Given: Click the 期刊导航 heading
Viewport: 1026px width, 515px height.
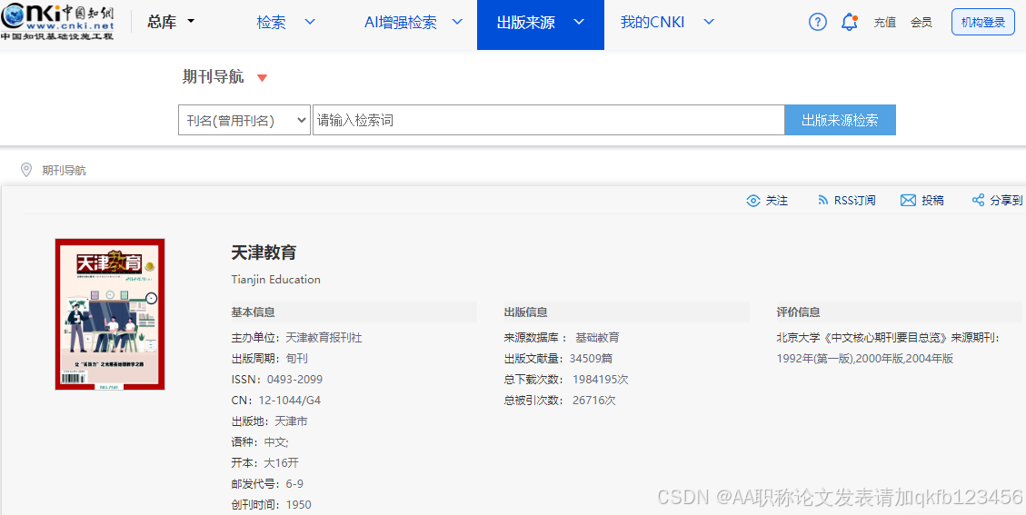Looking at the screenshot, I should coord(213,77).
